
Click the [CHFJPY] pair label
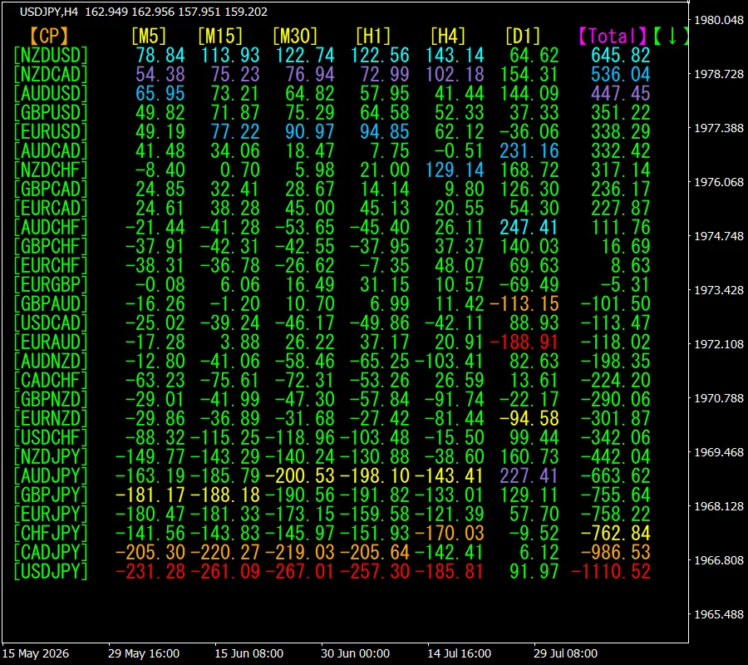coord(51,533)
